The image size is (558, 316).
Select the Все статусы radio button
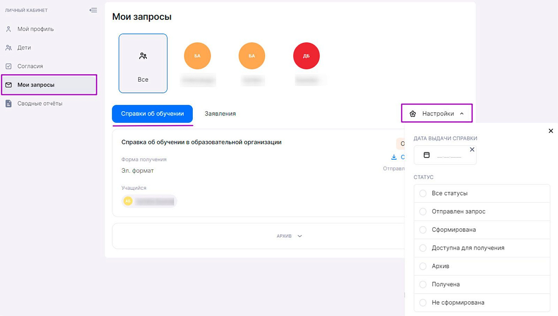click(423, 194)
